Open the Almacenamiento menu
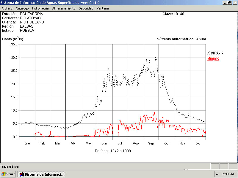The image size is (238, 178). (x=64, y=8)
